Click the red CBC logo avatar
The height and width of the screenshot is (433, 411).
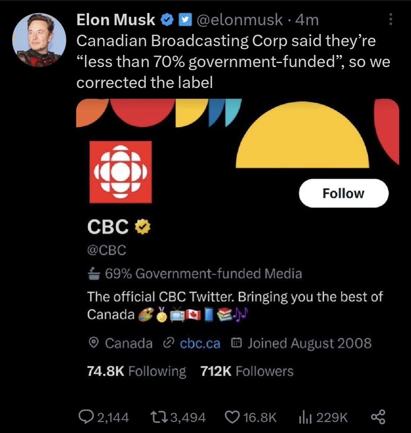tap(120, 172)
